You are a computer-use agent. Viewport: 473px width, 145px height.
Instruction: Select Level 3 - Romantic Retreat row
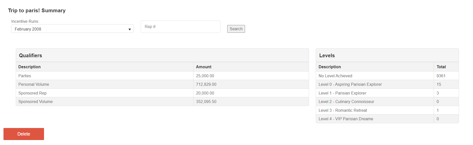[343, 110]
